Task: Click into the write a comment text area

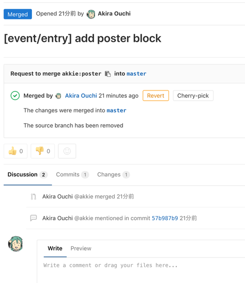Action: (141, 270)
